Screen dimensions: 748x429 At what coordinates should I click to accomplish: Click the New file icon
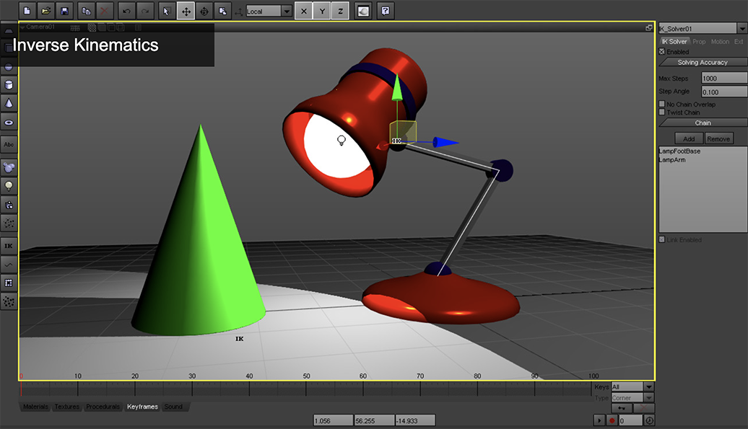click(x=27, y=11)
